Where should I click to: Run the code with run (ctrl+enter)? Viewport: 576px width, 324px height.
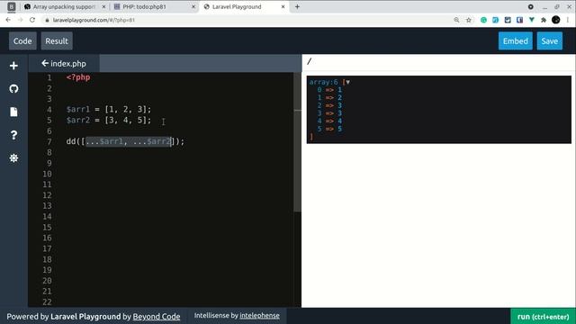(x=543, y=316)
